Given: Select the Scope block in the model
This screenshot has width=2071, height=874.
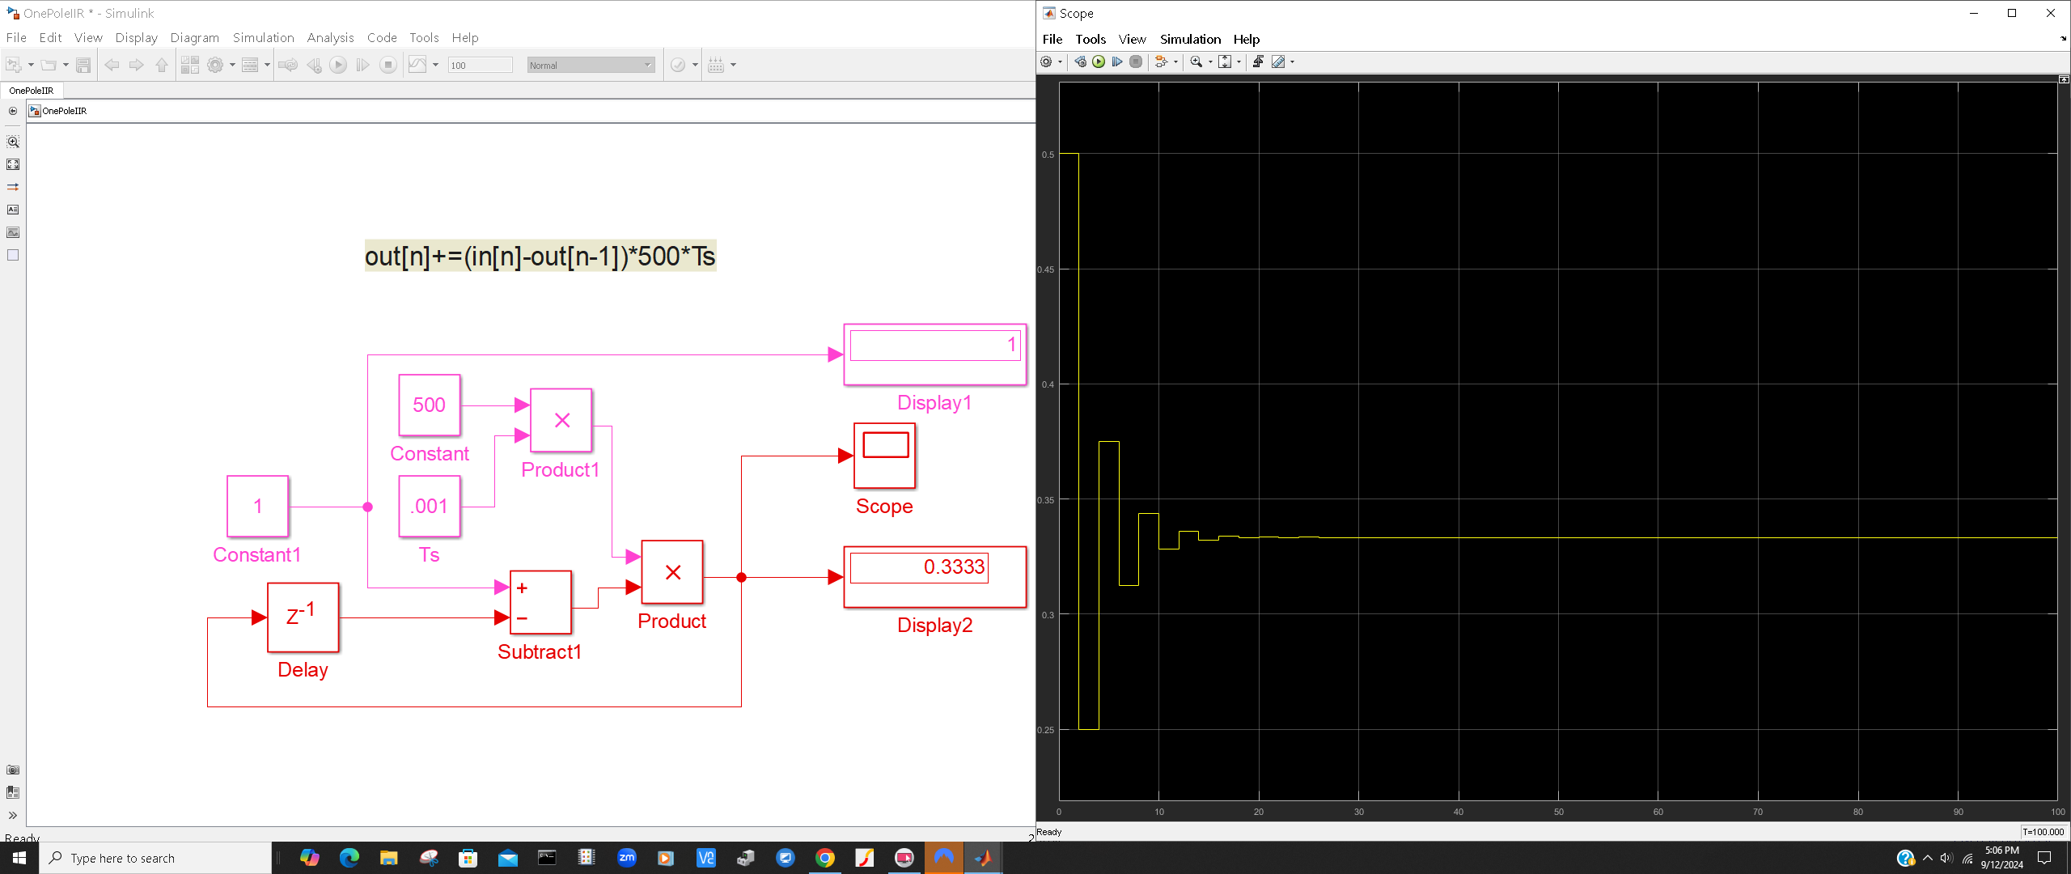Looking at the screenshot, I should coord(884,456).
